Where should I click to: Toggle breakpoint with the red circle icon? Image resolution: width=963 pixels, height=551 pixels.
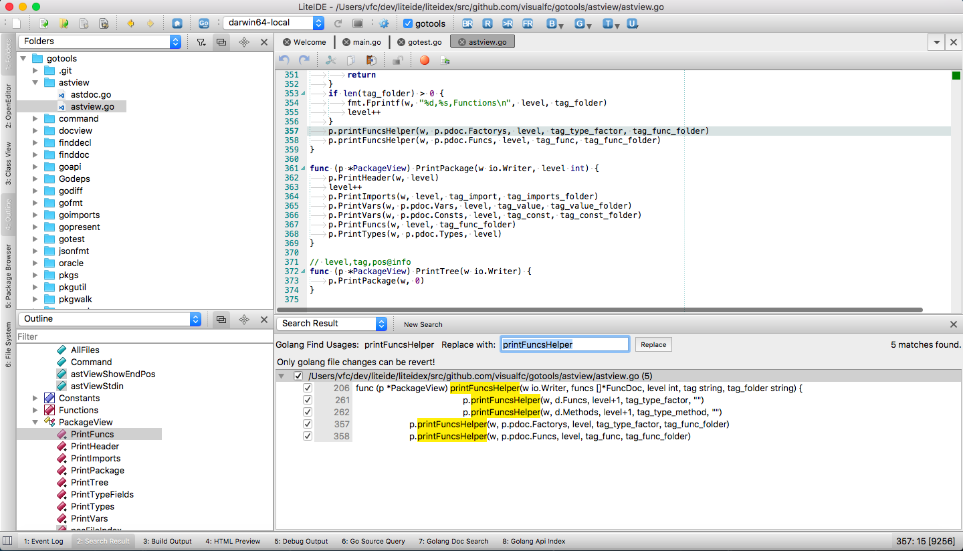click(424, 60)
